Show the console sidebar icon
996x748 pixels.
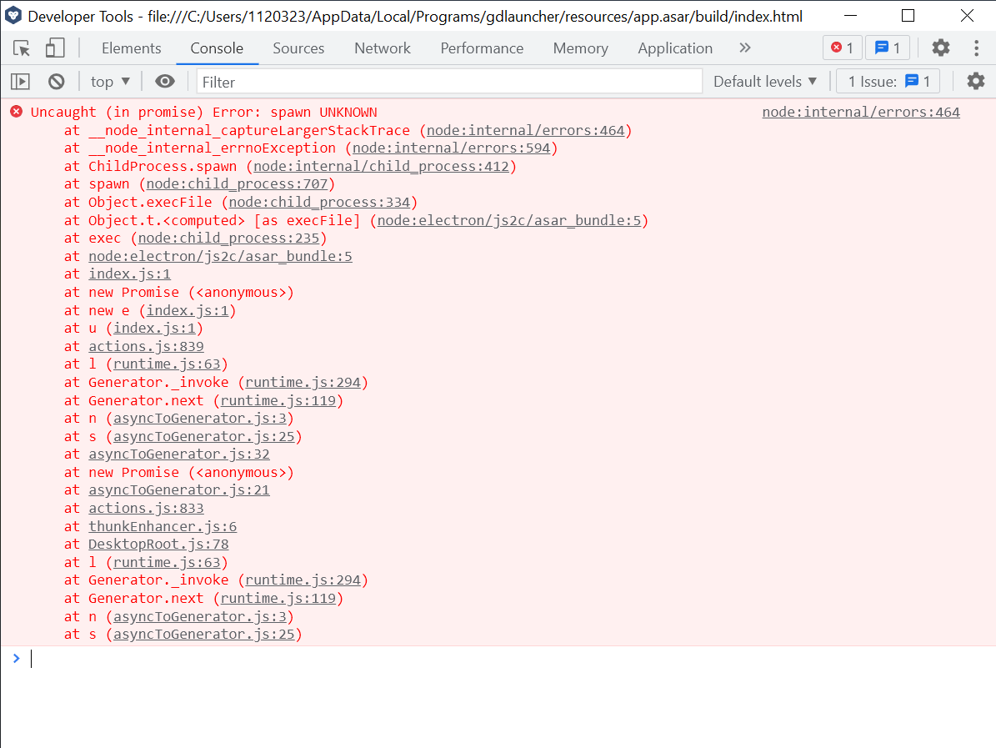(20, 82)
